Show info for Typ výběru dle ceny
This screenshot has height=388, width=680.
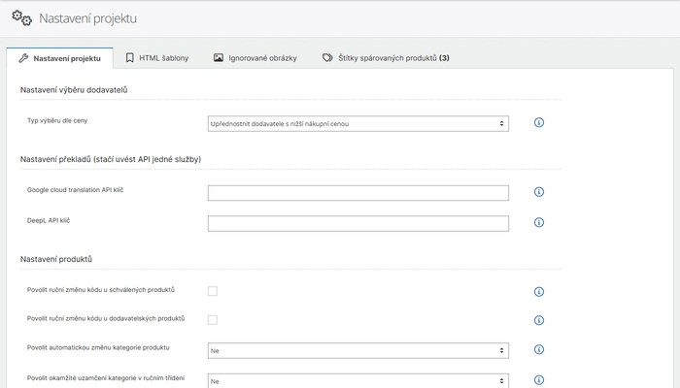(538, 122)
